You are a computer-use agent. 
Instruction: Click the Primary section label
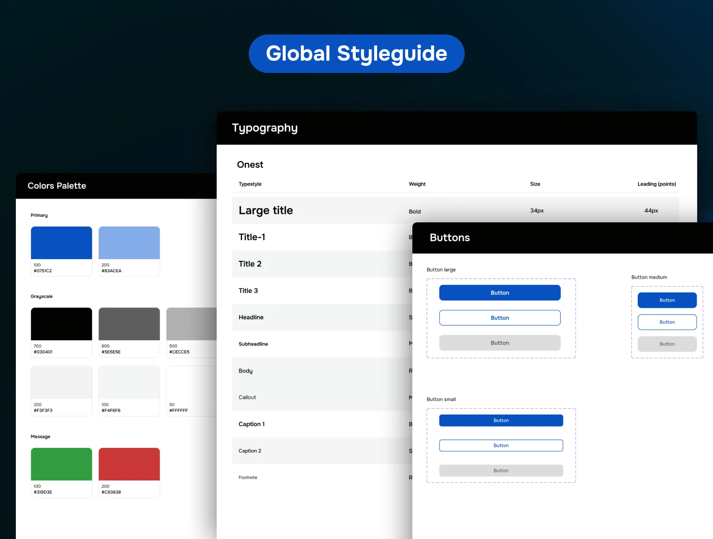coord(39,215)
